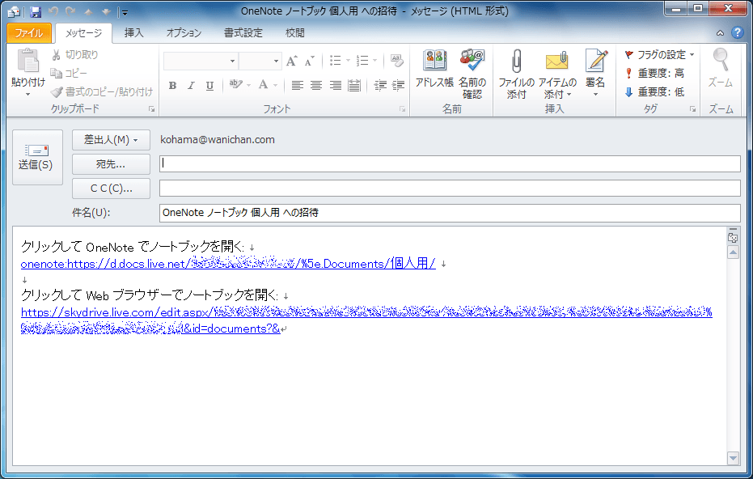Click 切り取り cut command
753x479 pixels.
click(75, 55)
